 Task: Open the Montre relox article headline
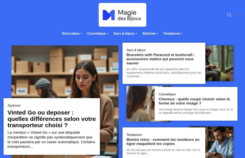[163, 142]
